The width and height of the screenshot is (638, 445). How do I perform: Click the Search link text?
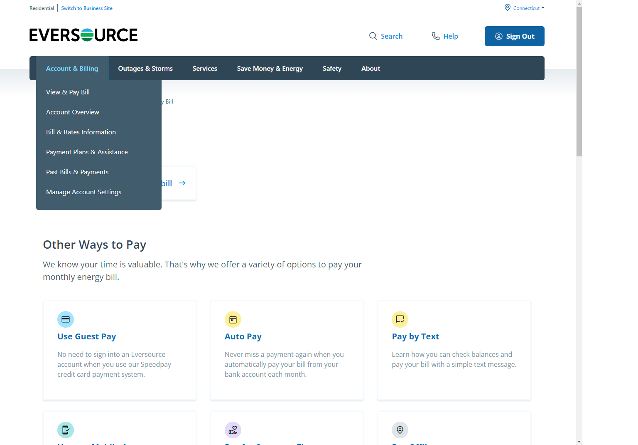392,36
